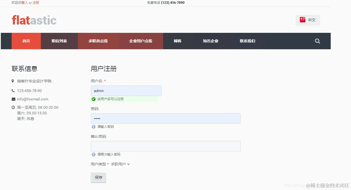351x190 pixels.
Task: Open the 求职者点我 menu item
Action: click(98, 41)
